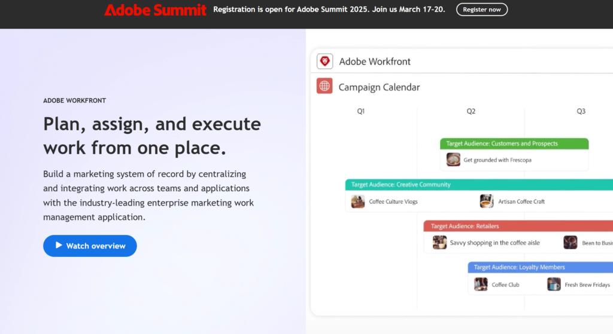Click the Q3 column header
613x334 pixels.
click(581, 111)
